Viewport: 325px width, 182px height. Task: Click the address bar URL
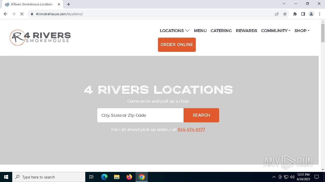click(x=59, y=14)
